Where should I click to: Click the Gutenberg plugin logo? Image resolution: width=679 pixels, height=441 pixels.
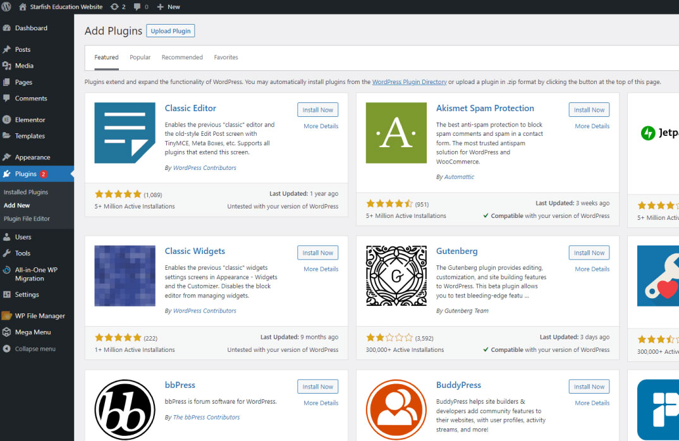396,275
